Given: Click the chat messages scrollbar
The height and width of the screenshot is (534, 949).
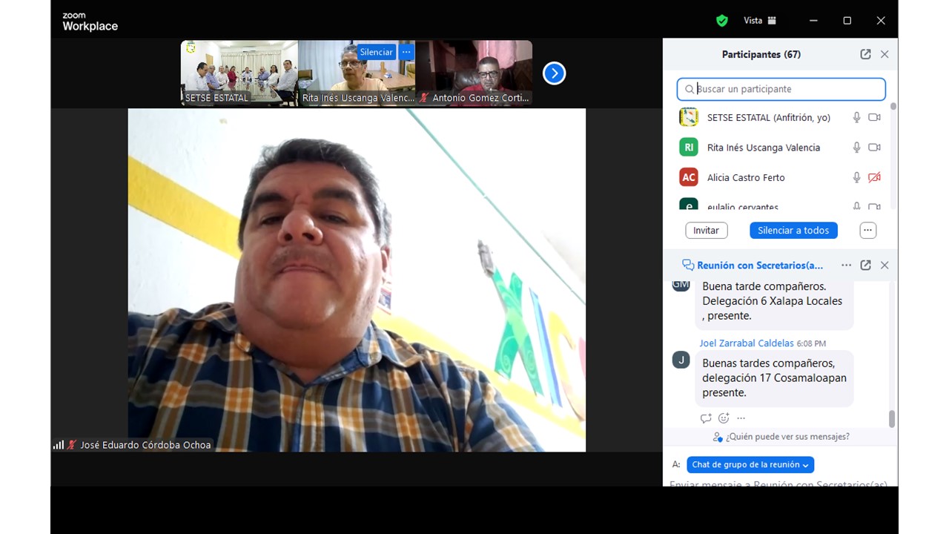Looking at the screenshot, I should pos(891,419).
